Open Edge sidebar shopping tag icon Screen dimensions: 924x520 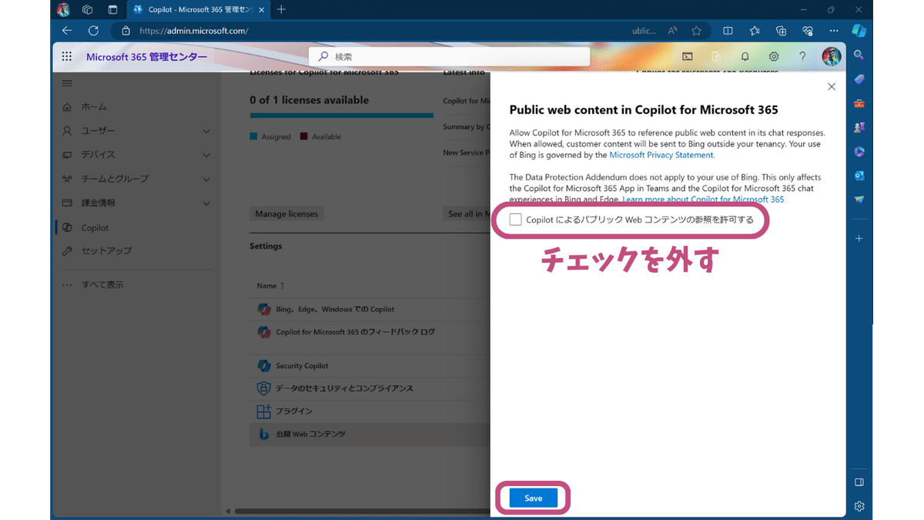(859, 79)
